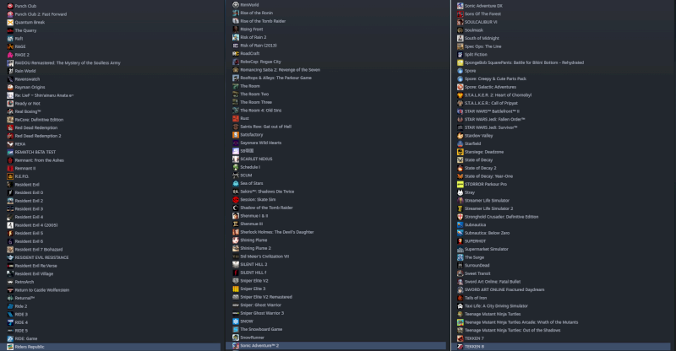Screen dimensions: 676x351
Task: Click the Rust game icon
Action: point(236,118)
